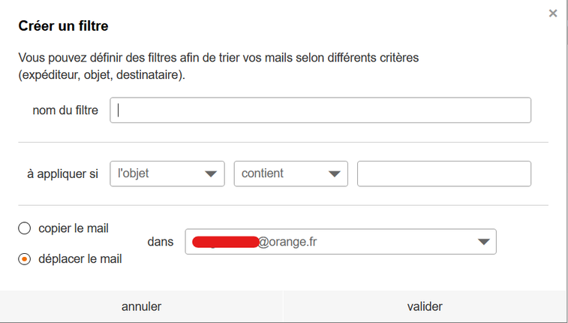
Task: Click the arrow icon beside l'objet
Action: (210, 174)
